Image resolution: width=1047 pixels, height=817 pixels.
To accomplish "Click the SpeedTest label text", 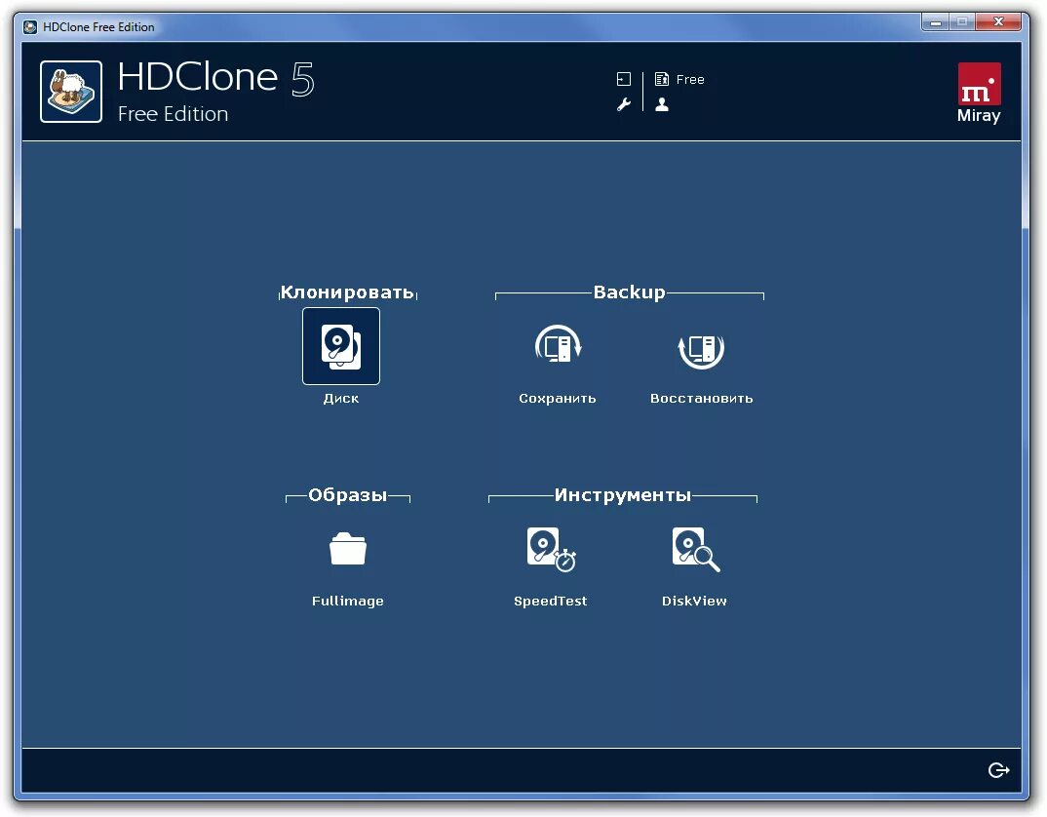I will pos(551,602).
